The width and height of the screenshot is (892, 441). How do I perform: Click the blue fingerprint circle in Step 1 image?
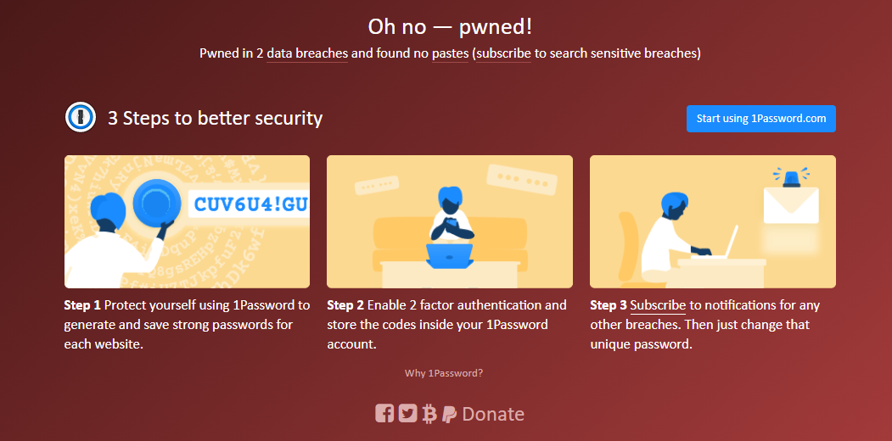(x=156, y=204)
